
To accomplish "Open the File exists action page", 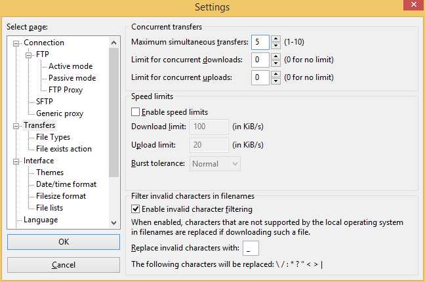I will click(64, 149).
